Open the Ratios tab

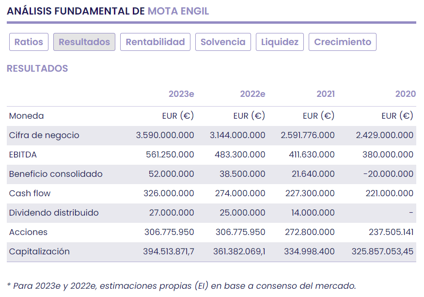point(29,42)
